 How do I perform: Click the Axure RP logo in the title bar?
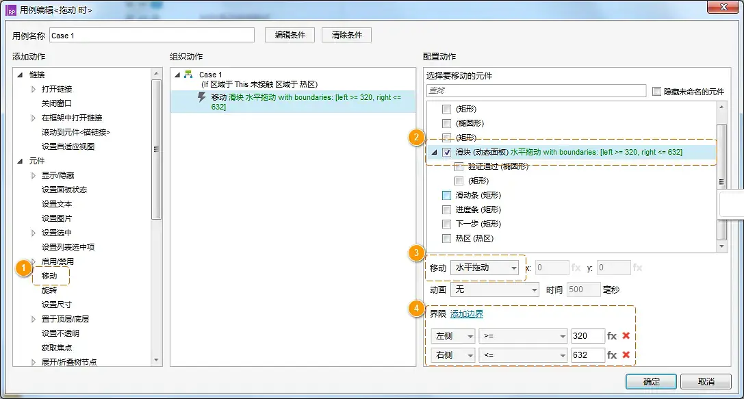coord(11,9)
